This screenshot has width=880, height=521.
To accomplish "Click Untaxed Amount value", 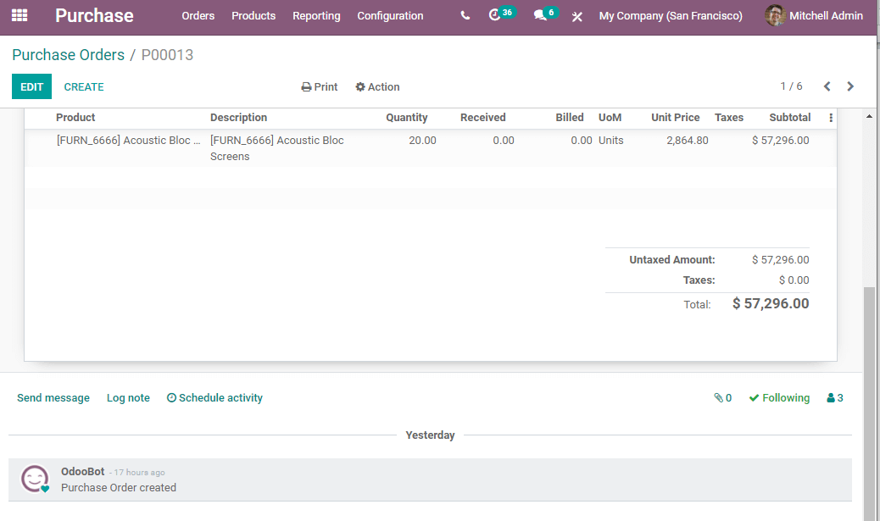I will click(781, 260).
